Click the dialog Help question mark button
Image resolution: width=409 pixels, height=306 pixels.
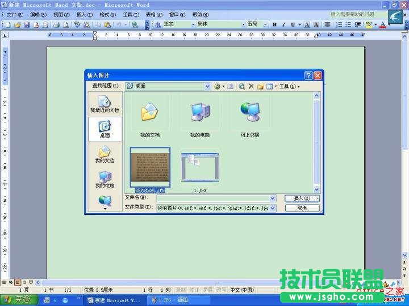click(x=308, y=75)
